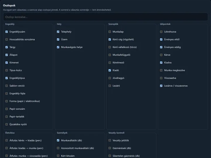Uncheck the Engedélyszám checkbox
Screen dimensions: 211x158
tap(6, 32)
